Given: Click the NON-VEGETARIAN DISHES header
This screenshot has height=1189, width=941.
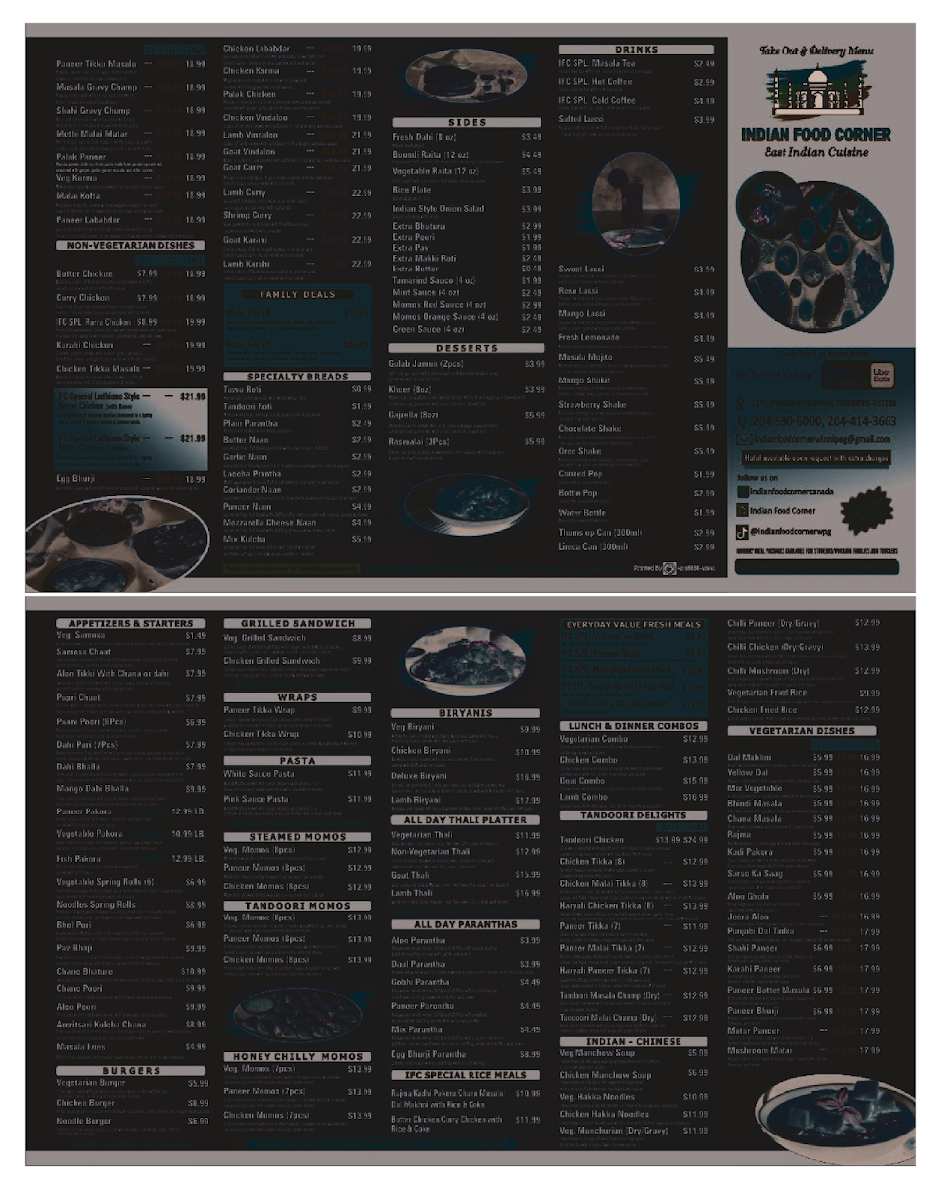Looking at the screenshot, I should tap(130, 245).
